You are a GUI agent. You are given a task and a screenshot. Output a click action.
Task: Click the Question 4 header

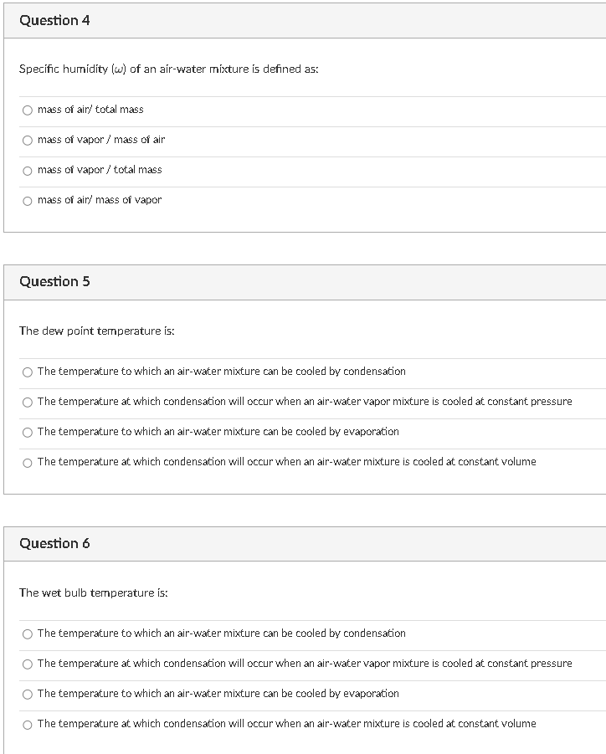(54, 21)
